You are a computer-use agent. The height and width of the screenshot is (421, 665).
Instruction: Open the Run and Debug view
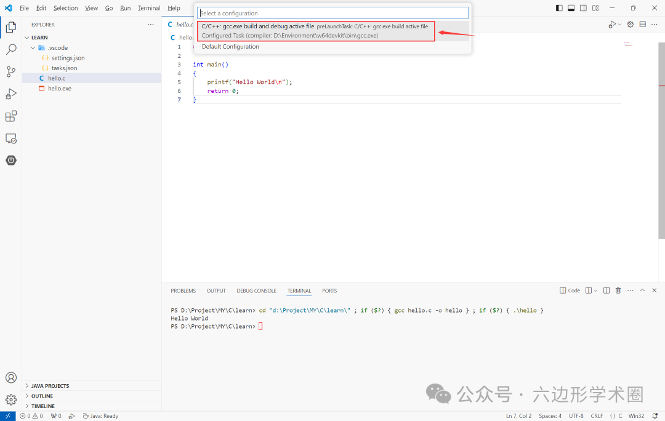tap(10, 94)
